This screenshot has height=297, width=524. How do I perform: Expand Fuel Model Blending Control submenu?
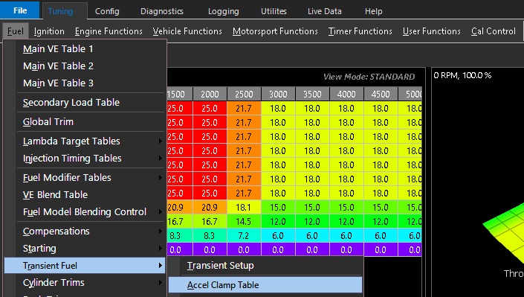(85, 212)
